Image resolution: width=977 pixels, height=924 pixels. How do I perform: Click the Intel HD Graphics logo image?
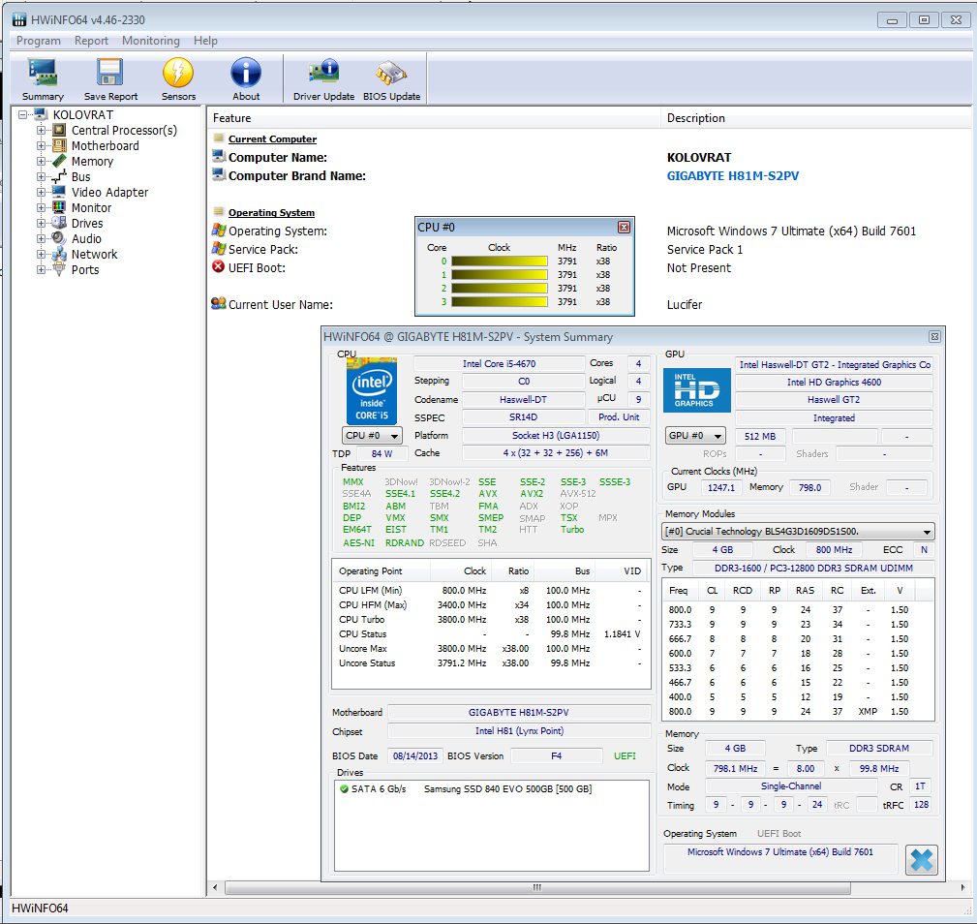(x=696, y=390)
